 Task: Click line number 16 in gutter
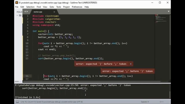point(27,76)
